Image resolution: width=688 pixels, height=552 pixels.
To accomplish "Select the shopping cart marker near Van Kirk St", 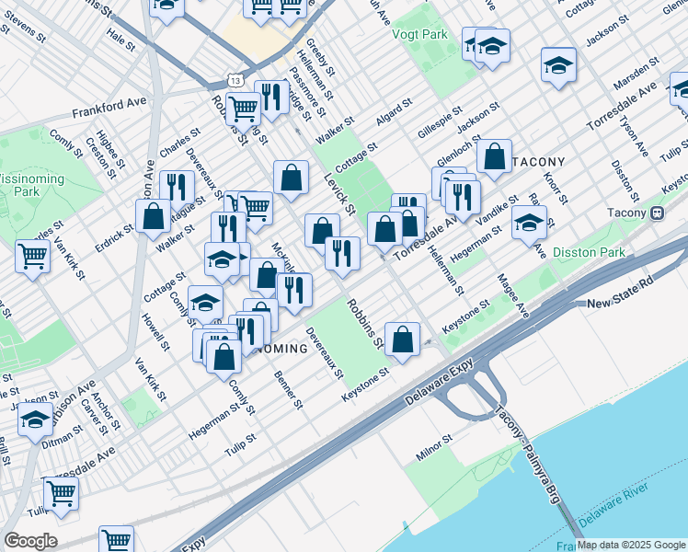I will 32,258.
